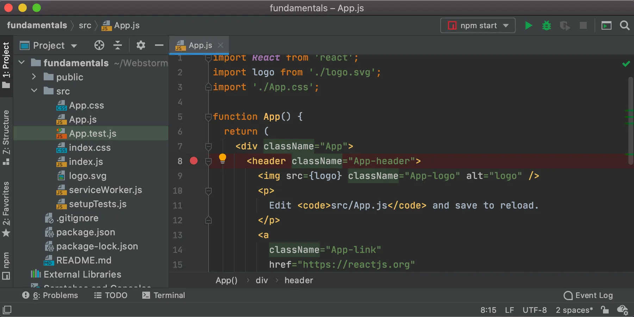The width and height of the screenshot is (634, 317).
Task: Remove the breakpoint on line 8
Action: tap(194, 161)
